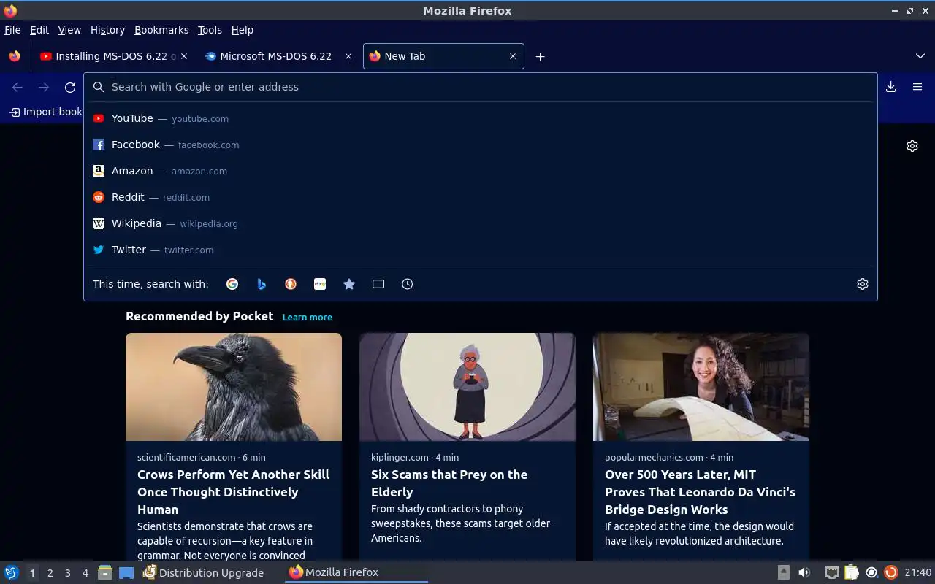Open Crows Perform Yet Another Skill headline
Image resolution: width=935 pixels, height=584 pixels.
[x=233, y=492]
